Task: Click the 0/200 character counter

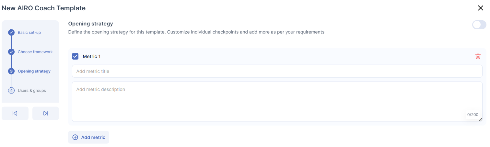Action: [472, 115]
